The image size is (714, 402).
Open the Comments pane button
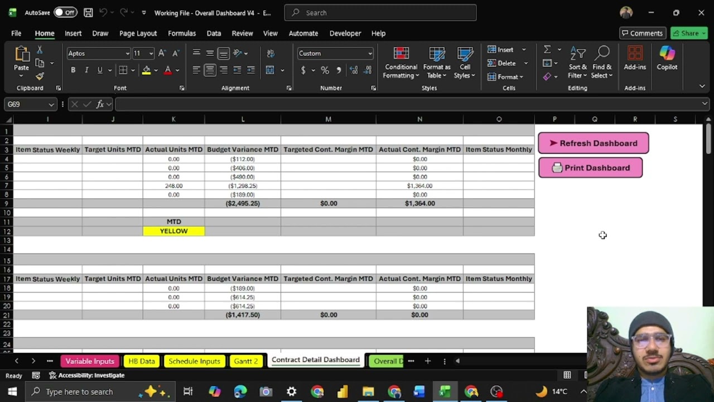tap(643, 33)
